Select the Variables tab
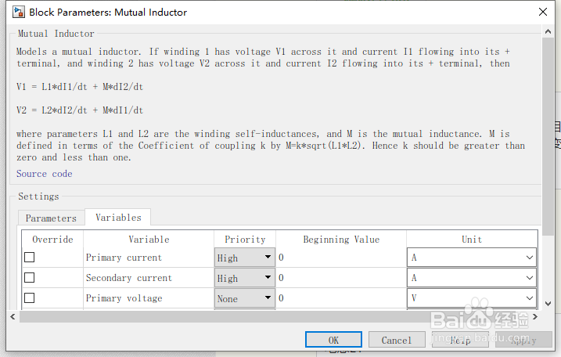The height and width of the screenshot is (357, 561). click(118, 218)
